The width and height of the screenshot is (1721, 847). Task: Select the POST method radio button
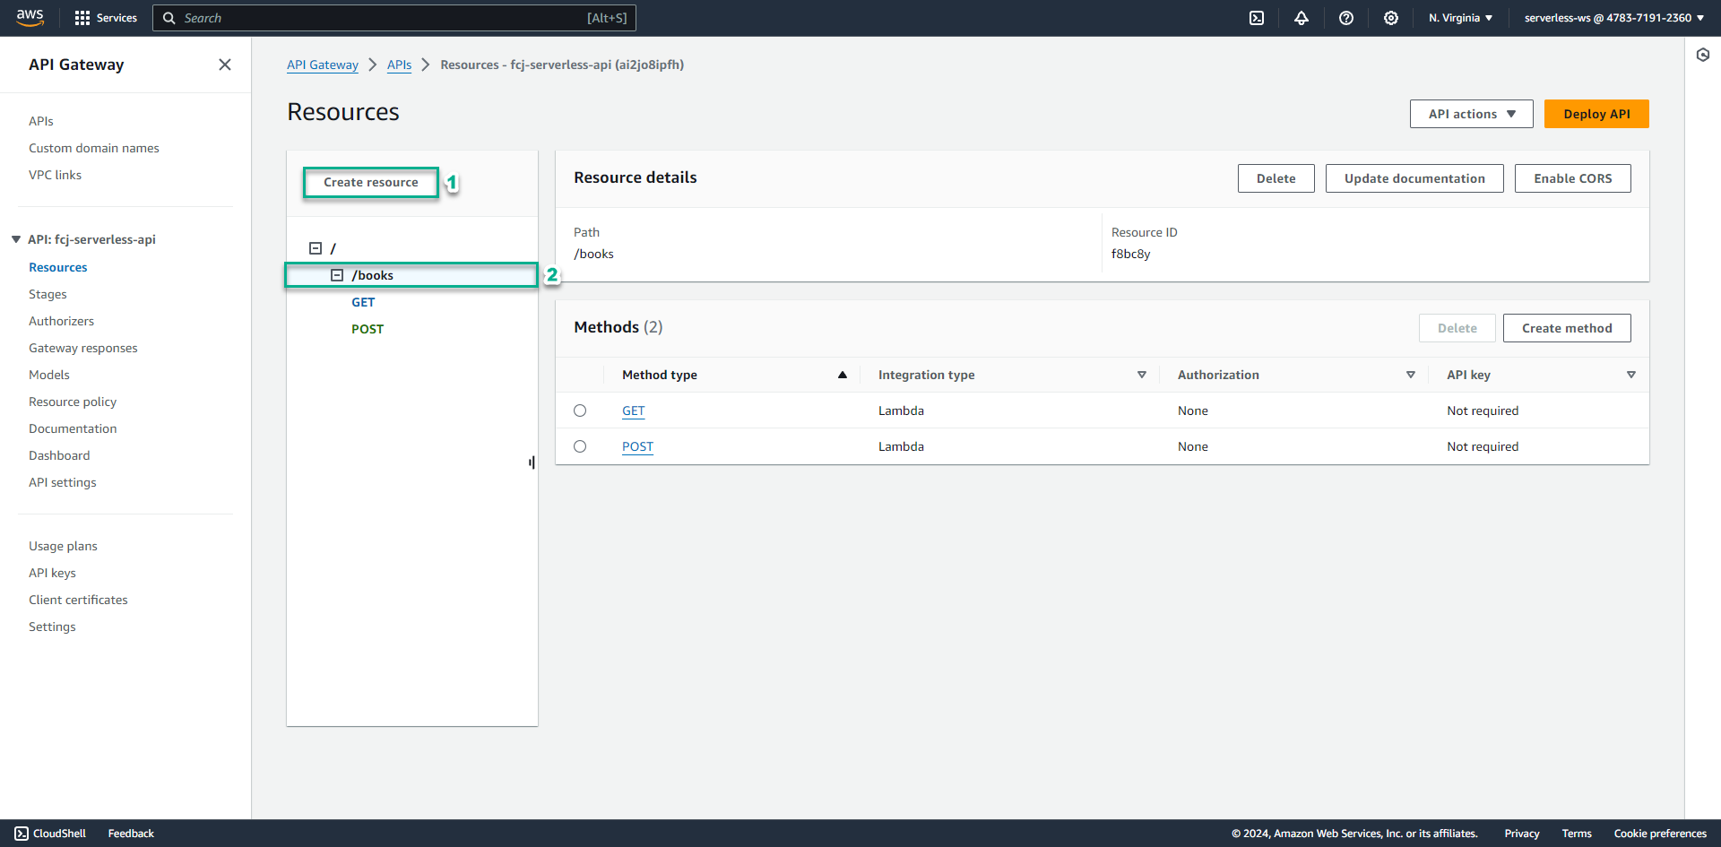(x=580, y=446)
